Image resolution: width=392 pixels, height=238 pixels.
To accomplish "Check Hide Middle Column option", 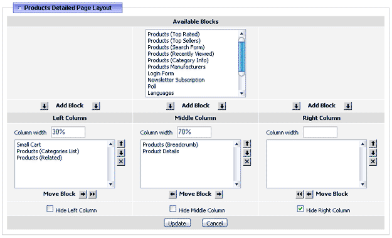I will pyautogui.click(x=173, y=208).
